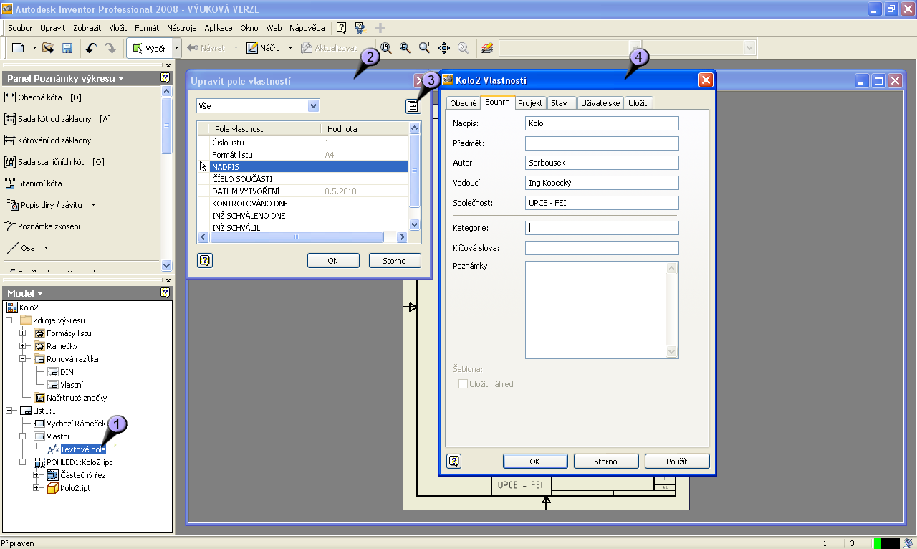
Task: Open the Vše dropdown list
Action: [x=313, y=106]
